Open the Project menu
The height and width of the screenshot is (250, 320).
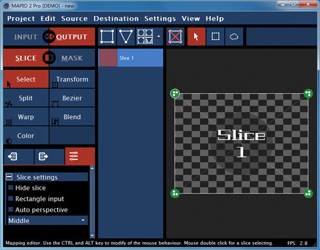[x=21, y=19]
